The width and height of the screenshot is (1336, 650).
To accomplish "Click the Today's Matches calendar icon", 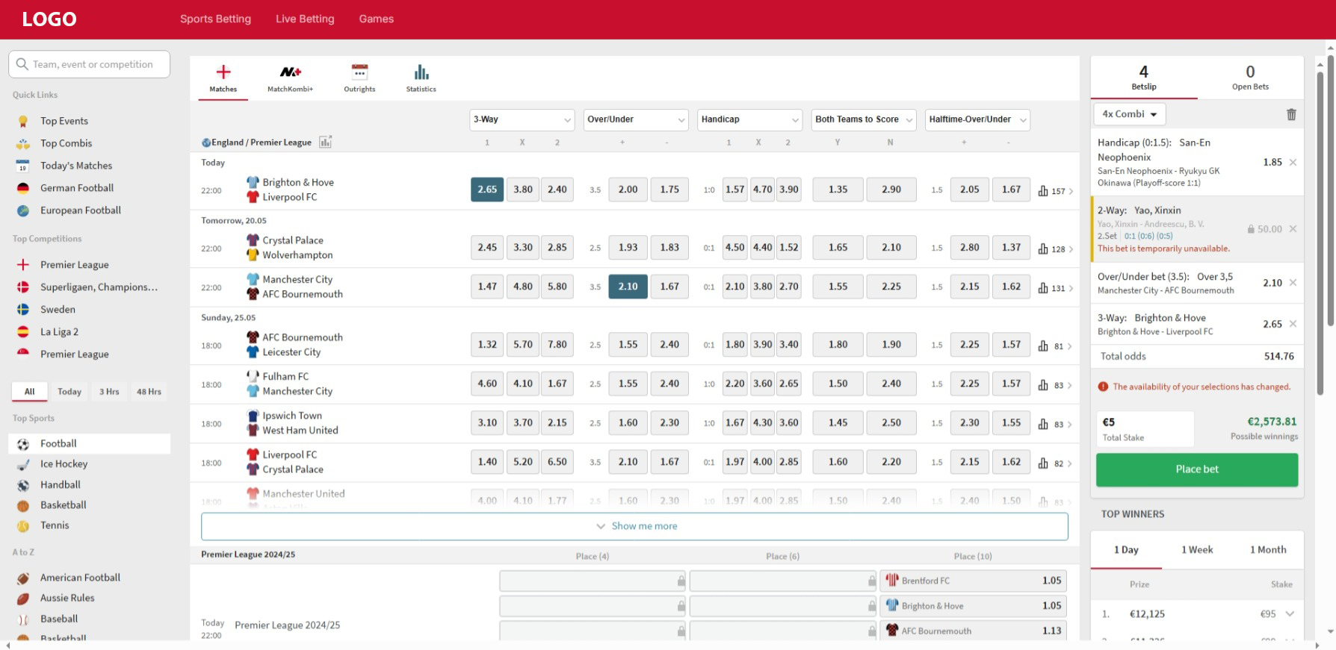I will [x=23, y=166].
